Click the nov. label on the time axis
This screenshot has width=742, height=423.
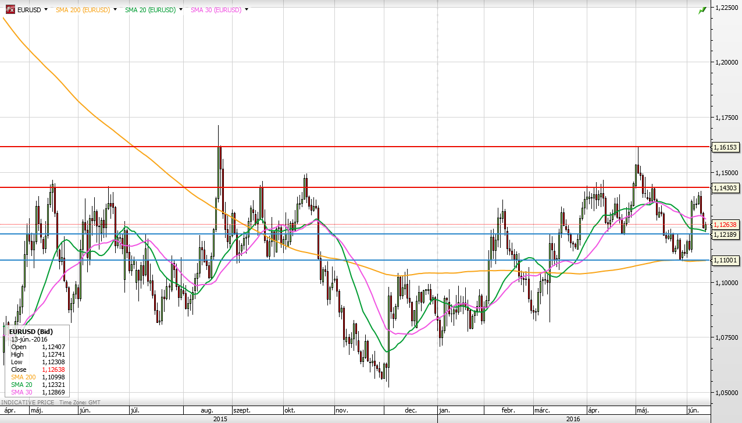coord(342,410)
